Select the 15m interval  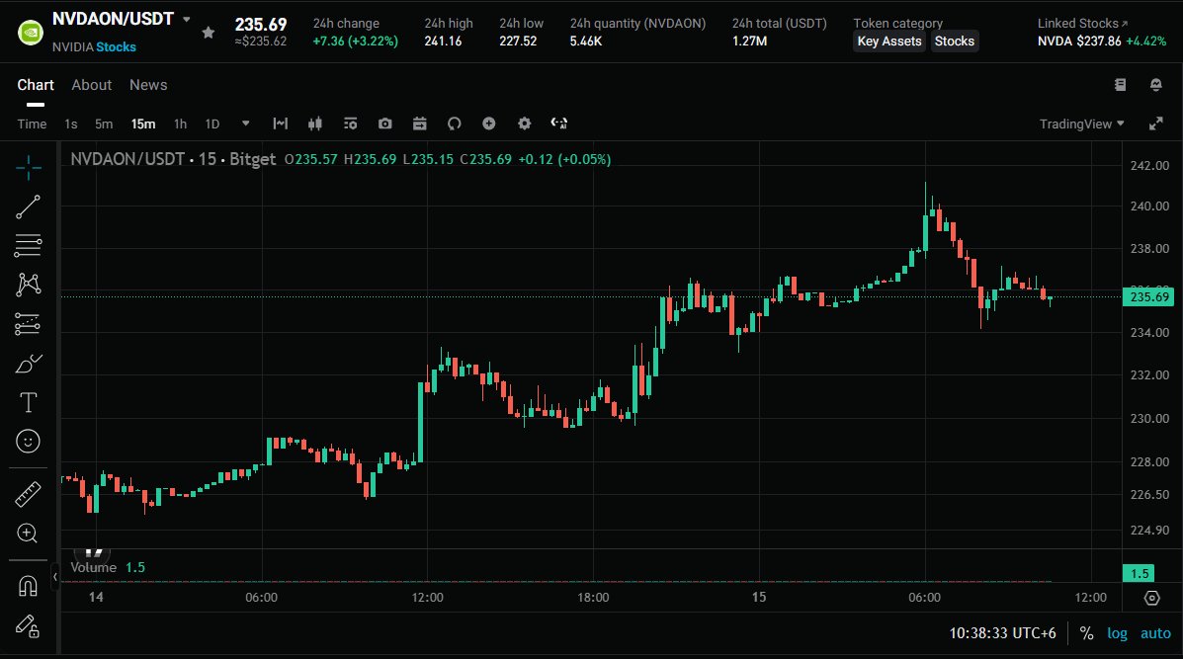143,124
